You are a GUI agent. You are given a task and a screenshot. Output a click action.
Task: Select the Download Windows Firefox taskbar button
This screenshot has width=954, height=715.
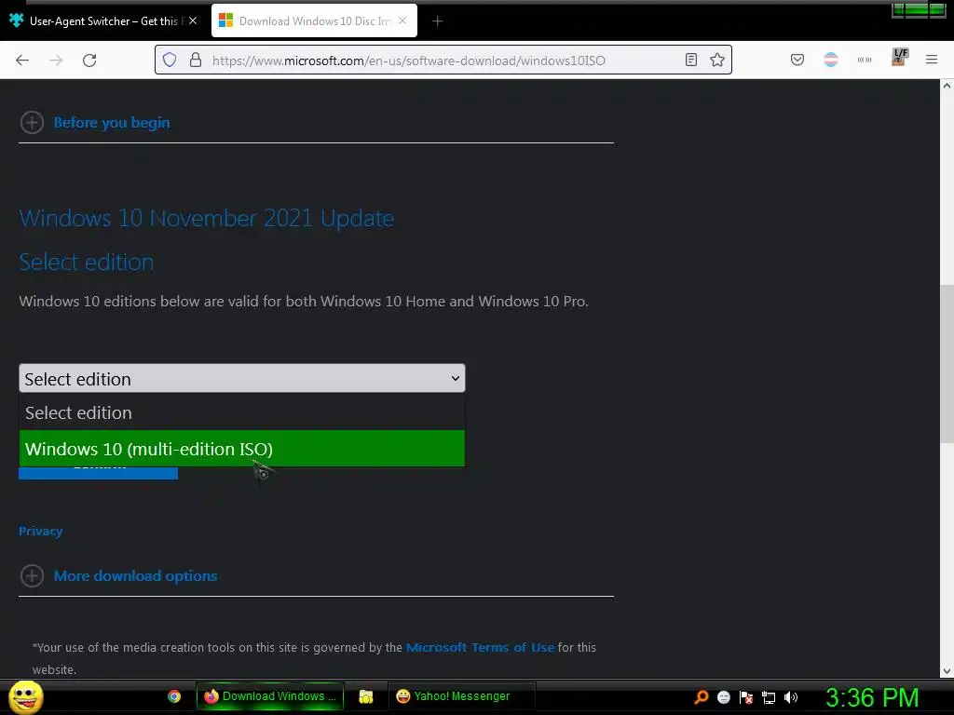click(x=269, y=696)
